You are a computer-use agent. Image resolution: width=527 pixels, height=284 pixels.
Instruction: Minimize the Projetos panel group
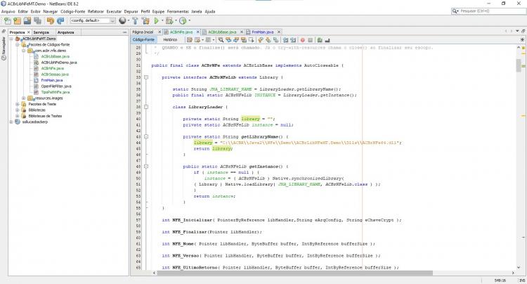[x=124, y=32]
